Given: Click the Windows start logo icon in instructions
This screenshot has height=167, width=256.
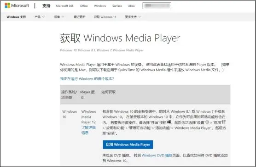Looking at the screenshot, I should (169, 122).
